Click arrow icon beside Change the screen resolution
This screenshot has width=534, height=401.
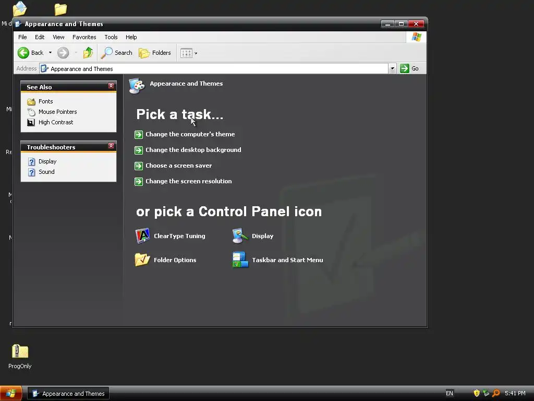pyautogui.click(x=139, y=182)
